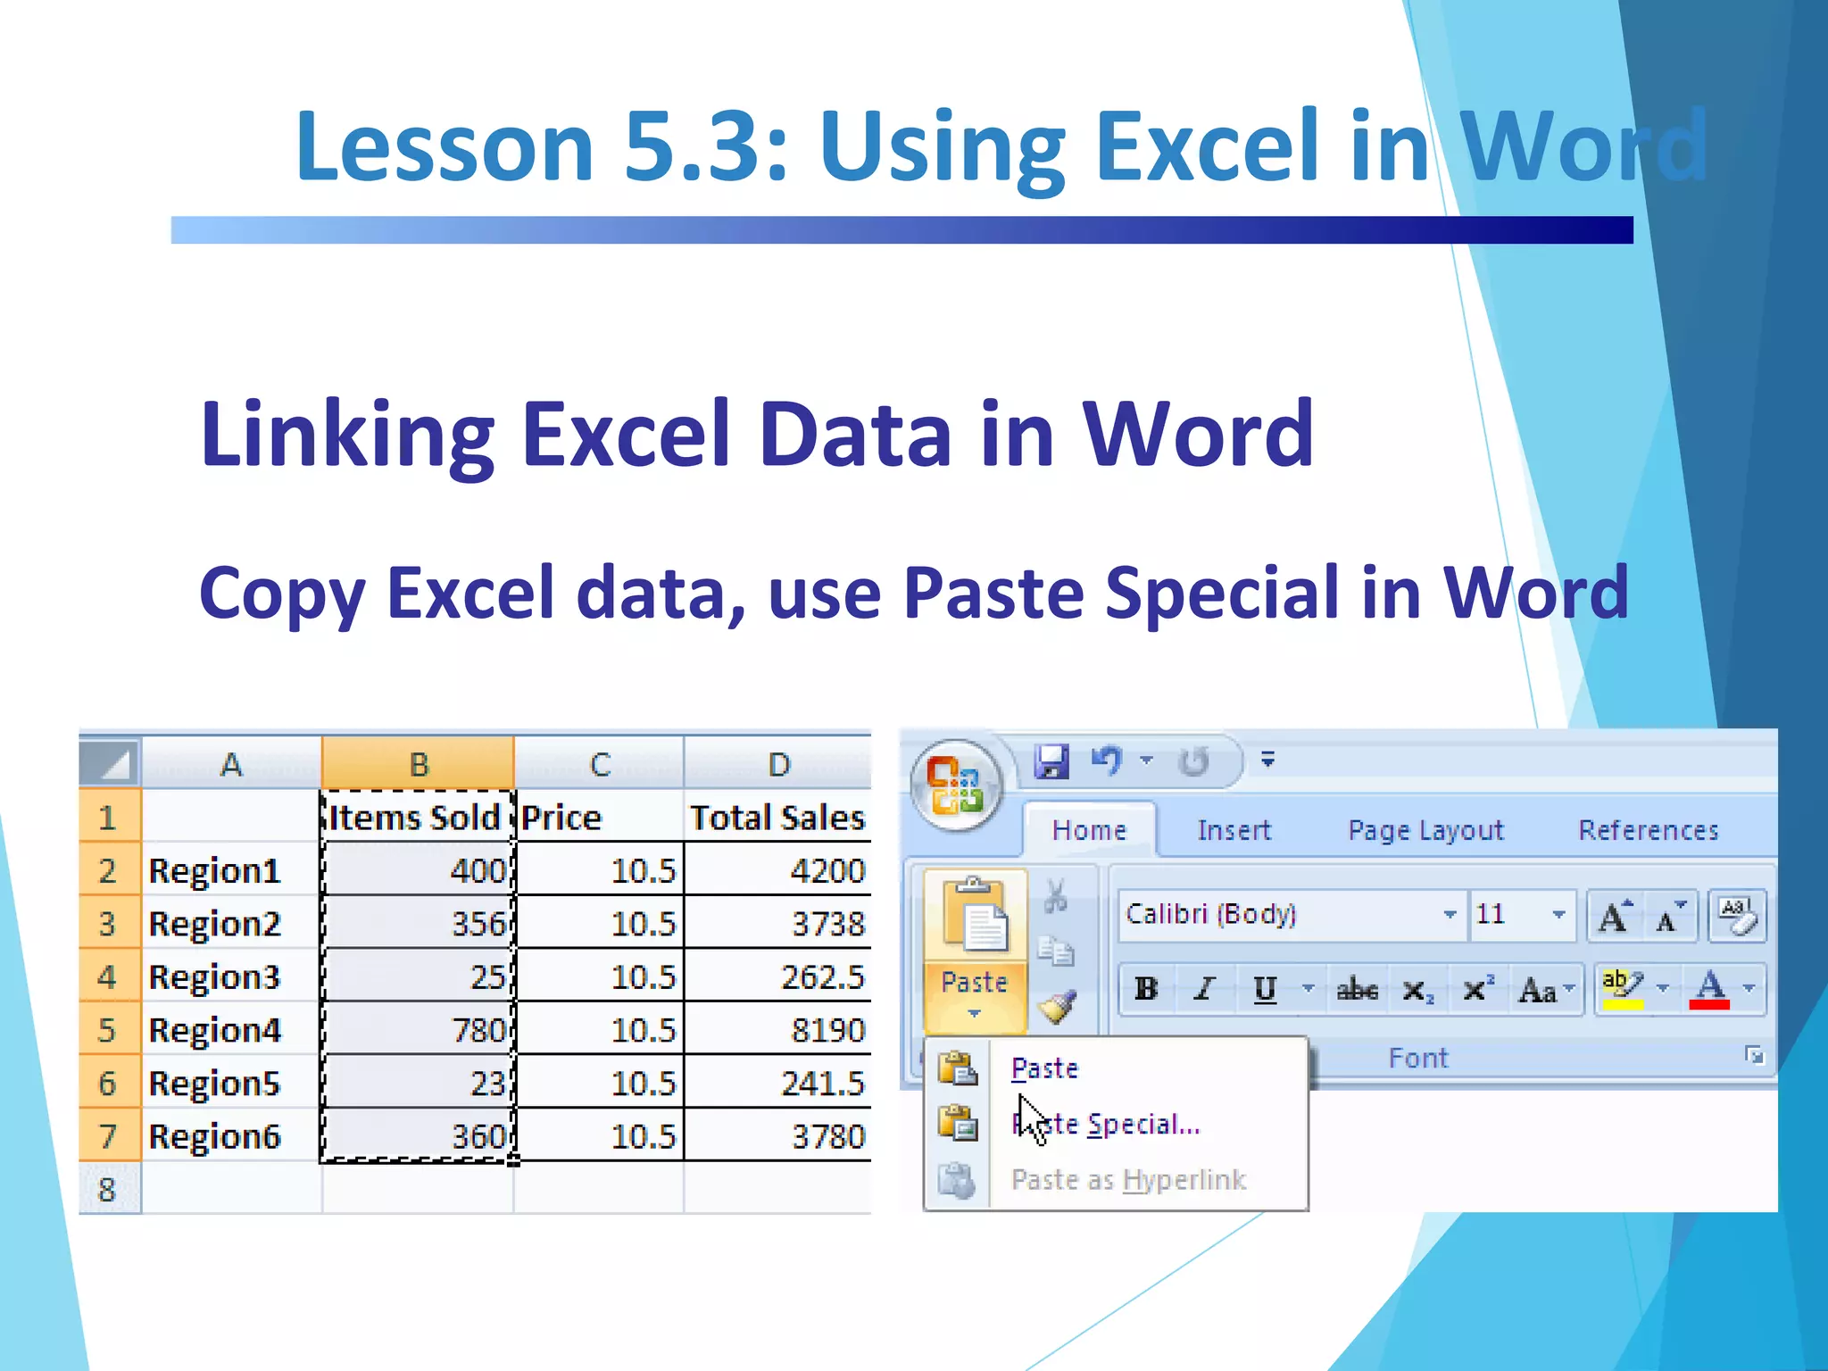Select Excel column D header
The width and height of the screenshot is (1828, 1371).
777,763
